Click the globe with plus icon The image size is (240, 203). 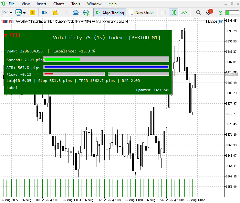[86, 13]
